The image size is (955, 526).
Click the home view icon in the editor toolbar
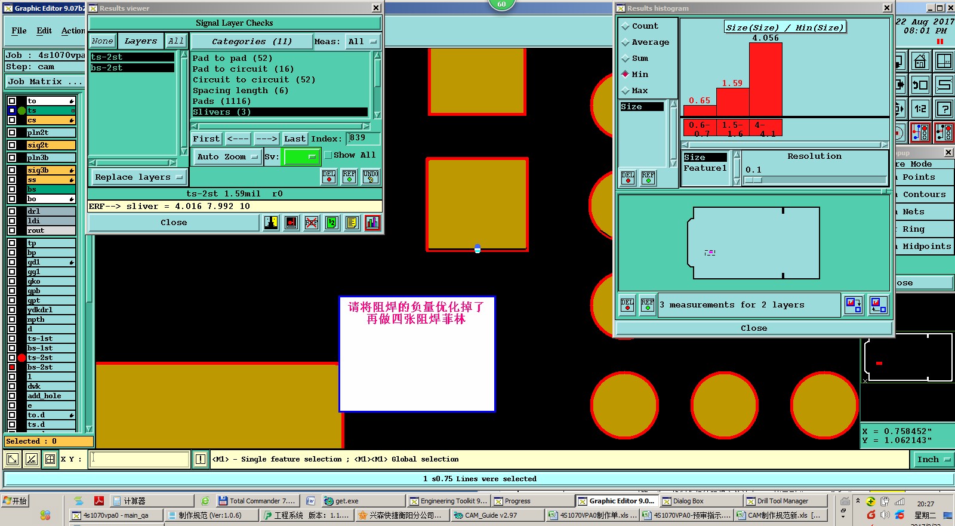pos(920,61)
